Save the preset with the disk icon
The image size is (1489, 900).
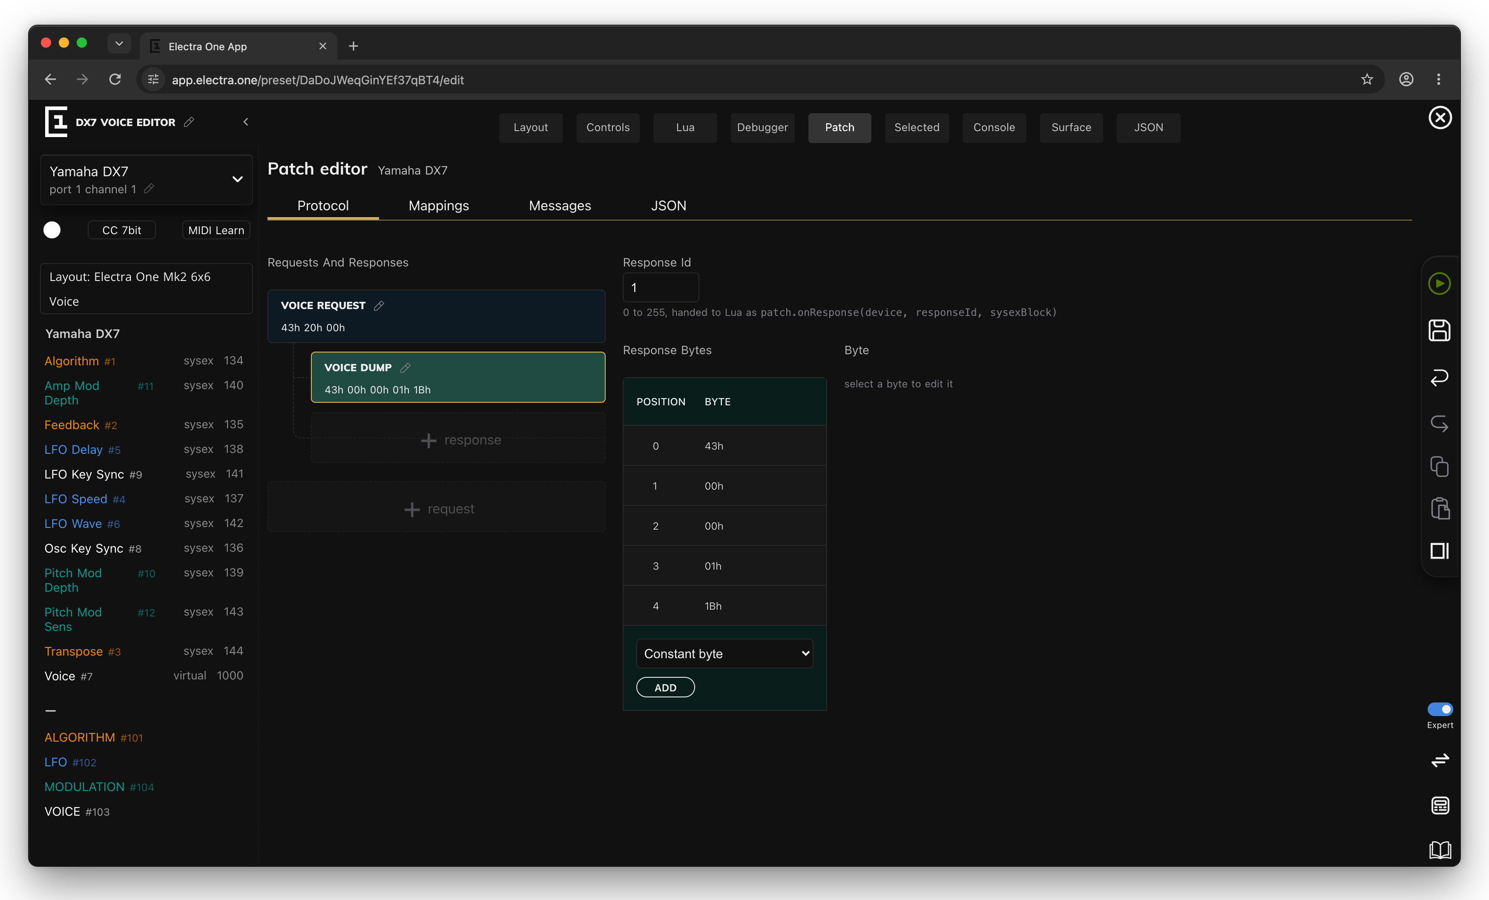(x=1440, y=330)
